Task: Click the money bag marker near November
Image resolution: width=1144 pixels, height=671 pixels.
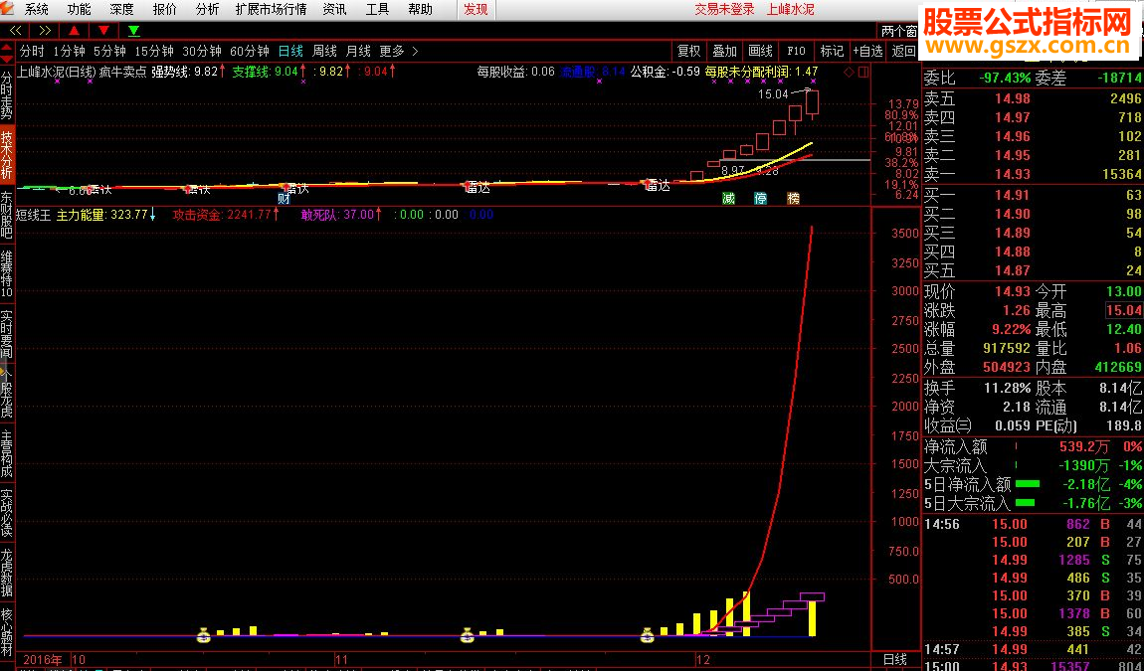Action: (x=467, y=635)
